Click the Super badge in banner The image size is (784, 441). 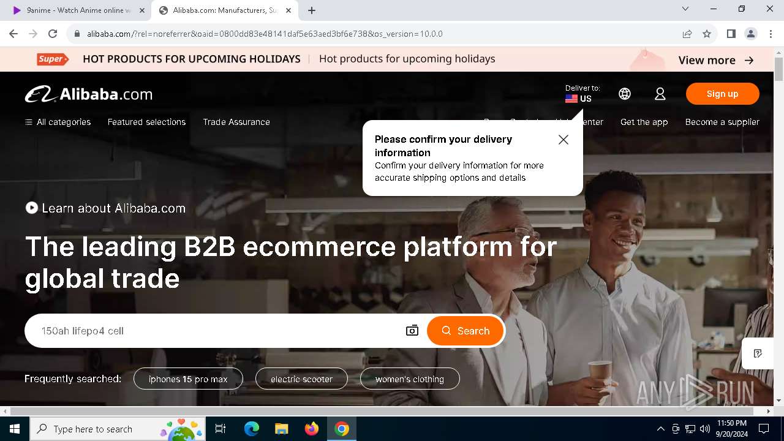51,59
